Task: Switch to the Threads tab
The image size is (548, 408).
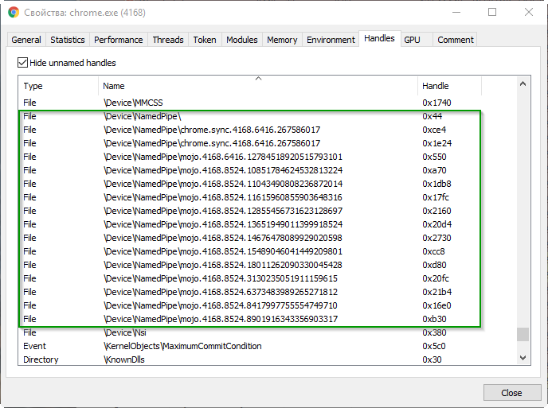Action: [168, 40]
